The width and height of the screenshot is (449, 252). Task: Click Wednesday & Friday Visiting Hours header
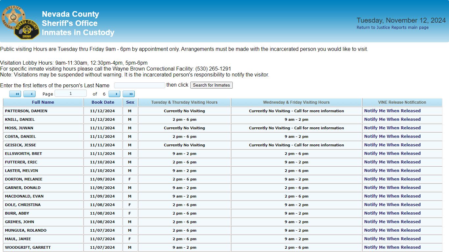pyautogui.click(x=296, y=102)
